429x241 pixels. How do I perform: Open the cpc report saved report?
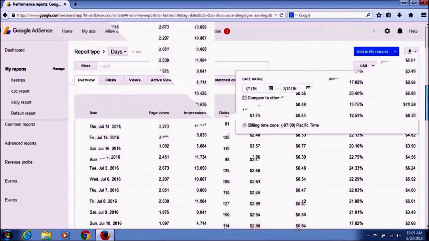point(20,91)
